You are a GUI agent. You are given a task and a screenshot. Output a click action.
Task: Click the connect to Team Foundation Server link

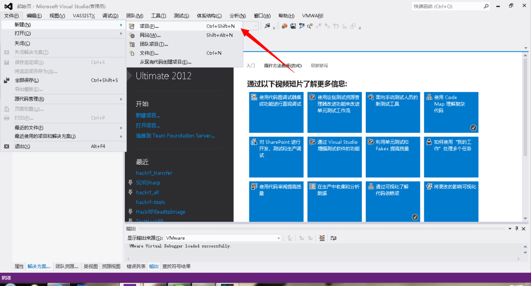pos(176,135)
